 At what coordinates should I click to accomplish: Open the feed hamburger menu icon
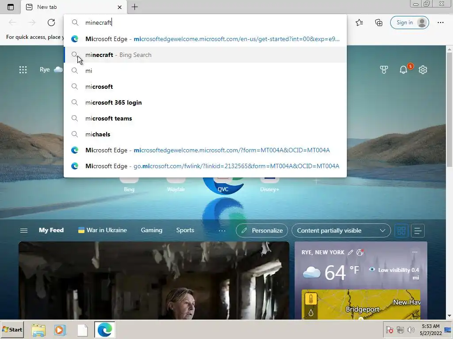[24, 230]
